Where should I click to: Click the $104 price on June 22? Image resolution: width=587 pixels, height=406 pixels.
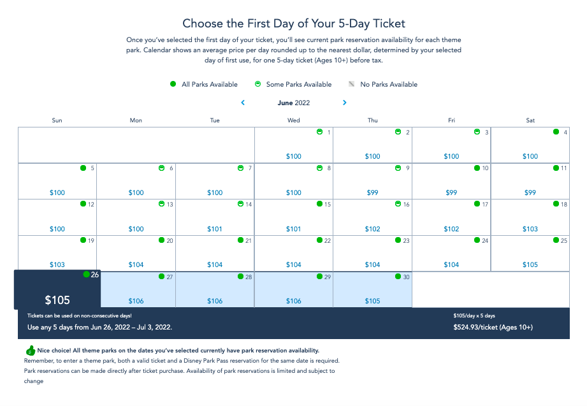[293, 265]
